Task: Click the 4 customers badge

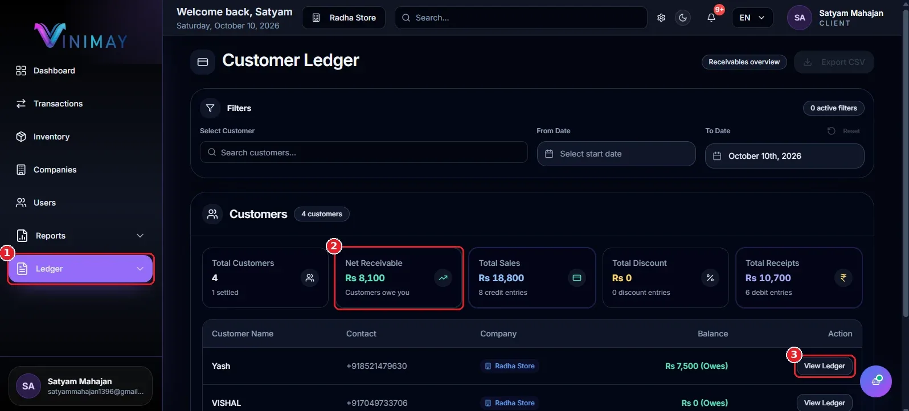Action: pyautogui.click(x=322, y=214)
